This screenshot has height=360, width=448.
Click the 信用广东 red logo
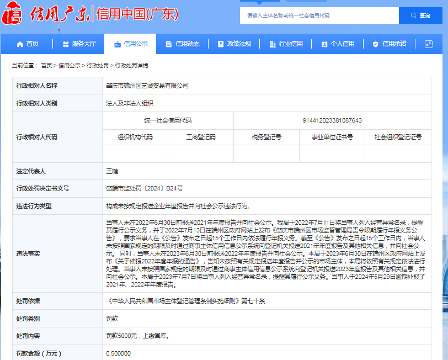tap(46, 13)
